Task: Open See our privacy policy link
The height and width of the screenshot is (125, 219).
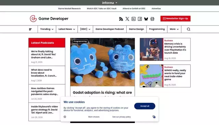Action: (121, 117)
